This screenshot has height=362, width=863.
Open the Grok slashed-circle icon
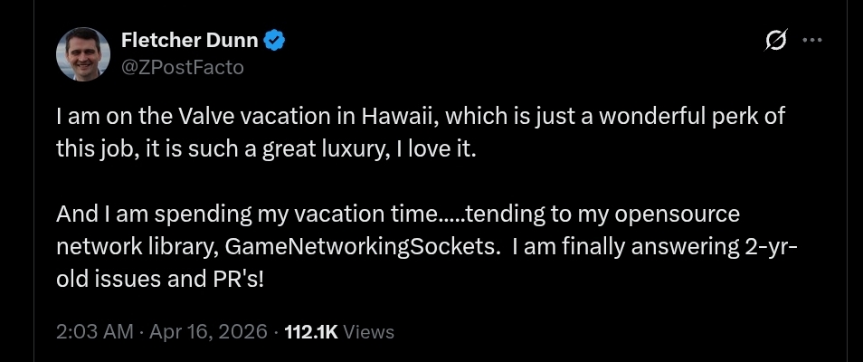pos(776,40)
